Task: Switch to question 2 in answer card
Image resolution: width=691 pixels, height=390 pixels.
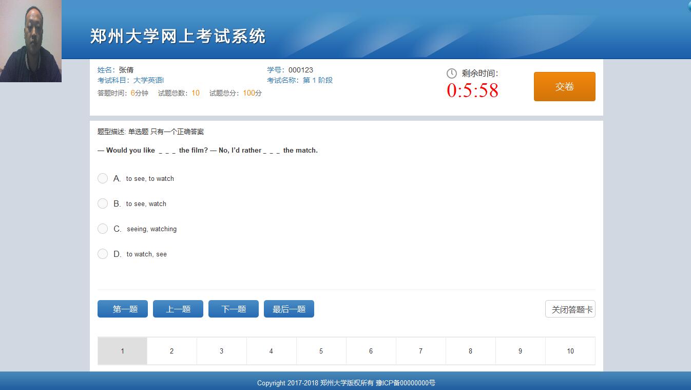Action: (x=171, y=351)
